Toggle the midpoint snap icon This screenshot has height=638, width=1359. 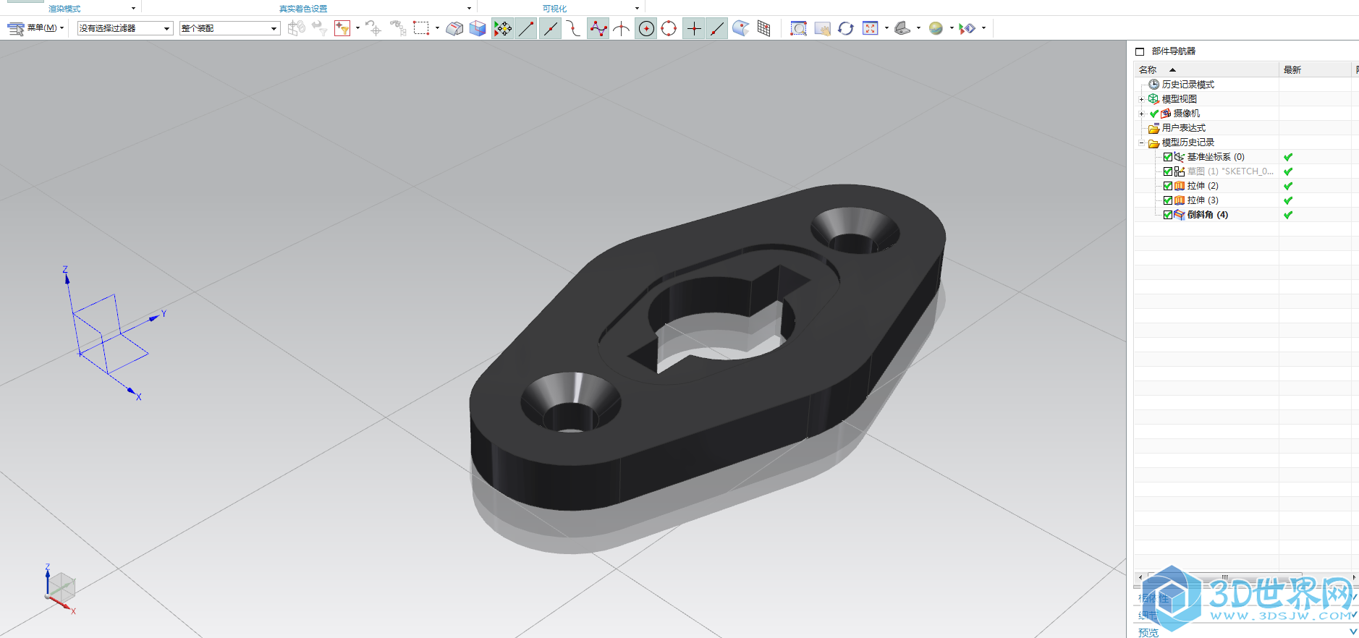[x=550, y=28]
